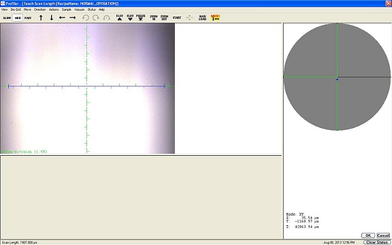Lower elevator with ELEV down icon
The height and width of the screenshot is (245, 392).
point(130,18)
